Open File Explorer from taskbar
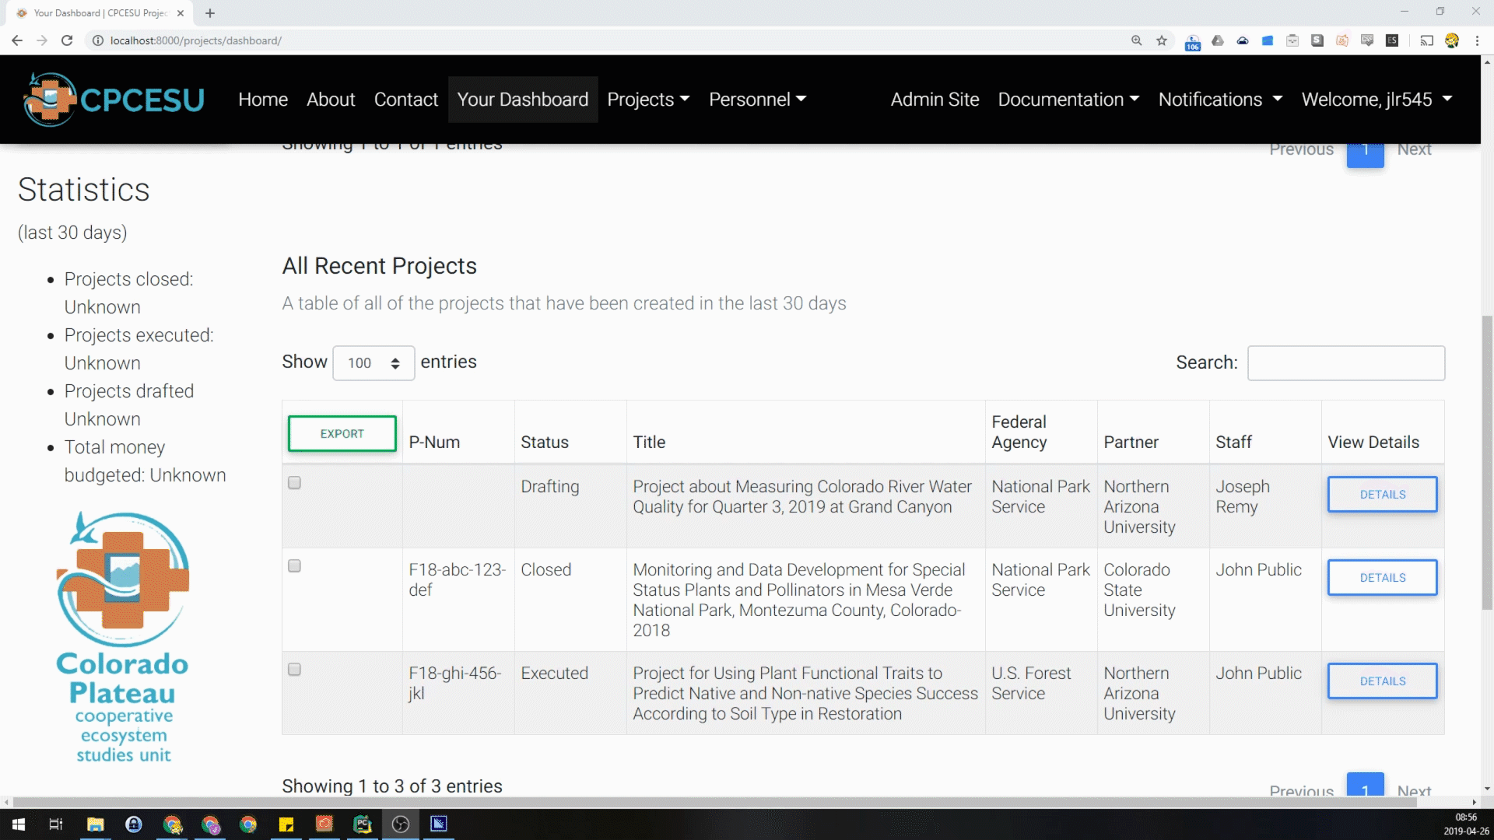The width and height of the screenshot is (1494, 840). pyautogui.click(x=96, y=824)
